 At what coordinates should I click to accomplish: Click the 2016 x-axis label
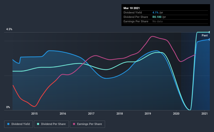[63, 114]
